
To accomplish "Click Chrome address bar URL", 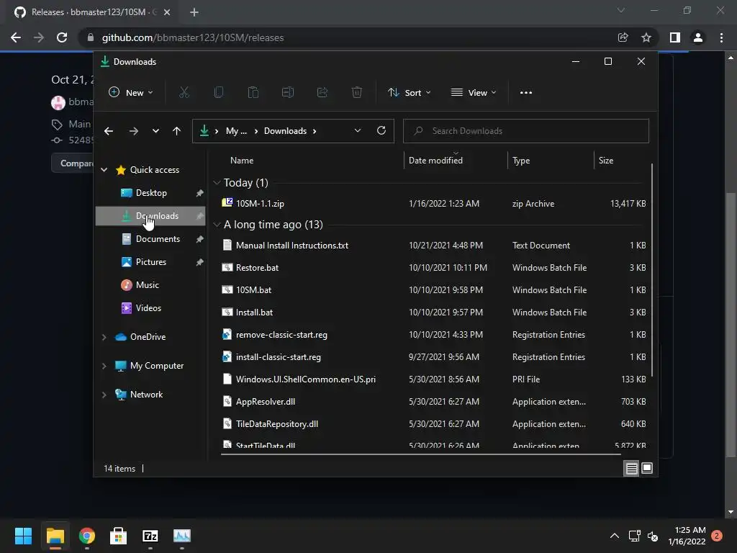I will 193,37.
